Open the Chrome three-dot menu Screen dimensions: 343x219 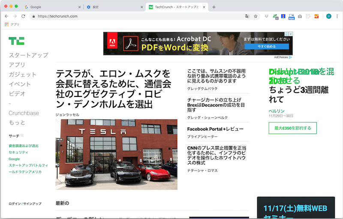[x=337, y=16]
